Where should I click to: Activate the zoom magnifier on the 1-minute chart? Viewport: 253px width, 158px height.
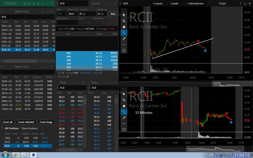click(124, 21)
